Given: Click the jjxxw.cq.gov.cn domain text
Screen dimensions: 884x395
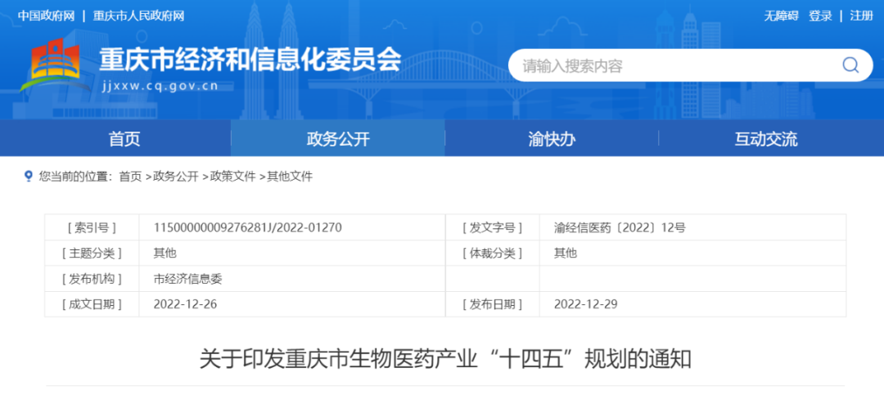Looking at the screenshot, I should pyautogui.click(x=160, y=86).
